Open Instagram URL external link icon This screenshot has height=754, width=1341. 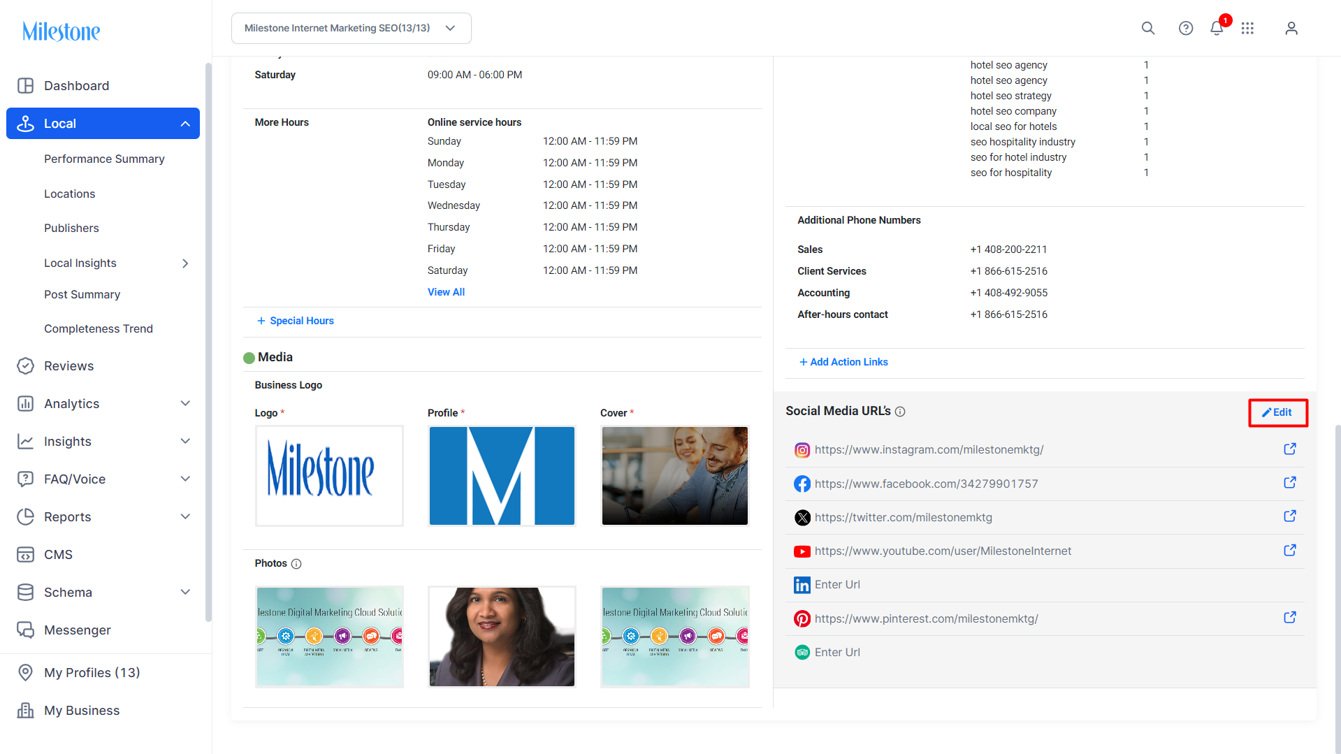(1290, 449)
